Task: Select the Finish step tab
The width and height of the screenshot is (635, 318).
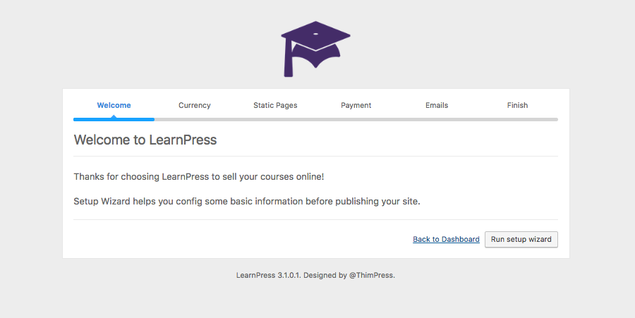Action: [x=517, y=105]
